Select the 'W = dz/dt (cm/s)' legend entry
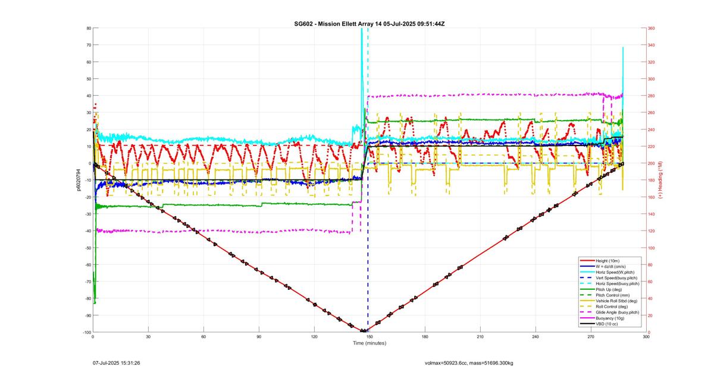The width and height of the screenshot is (714, 373). pos(610,267)
